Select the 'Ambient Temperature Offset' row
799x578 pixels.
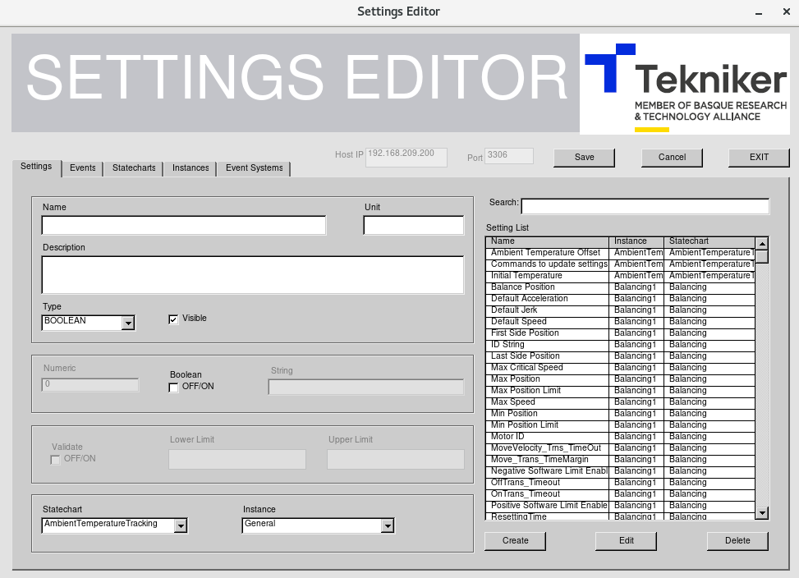tap(620, 253)
